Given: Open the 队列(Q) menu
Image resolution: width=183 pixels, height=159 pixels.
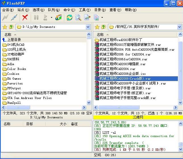Looking at the screenshot, I should [54, 10].
